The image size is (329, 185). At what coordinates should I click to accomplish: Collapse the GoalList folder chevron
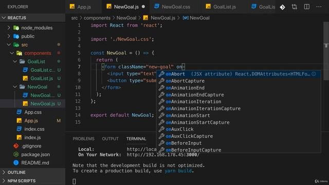tap(15, 62)
